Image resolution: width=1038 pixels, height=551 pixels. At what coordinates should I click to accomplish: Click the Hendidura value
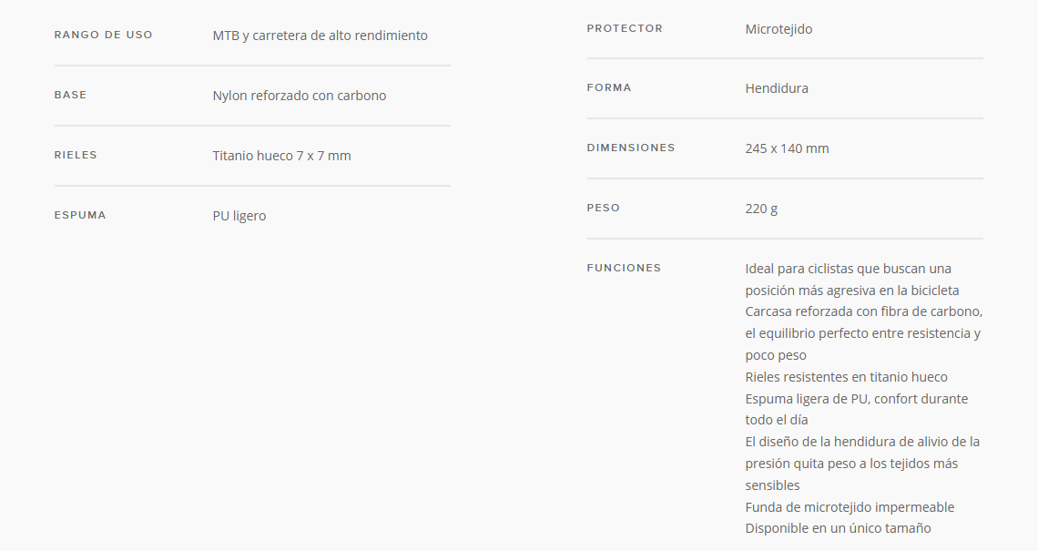tap(777, 88)
